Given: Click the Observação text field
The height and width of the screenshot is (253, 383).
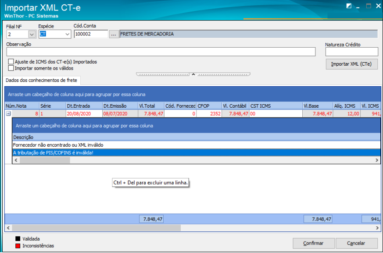Looking at the screenshot, I should [161, 52].
